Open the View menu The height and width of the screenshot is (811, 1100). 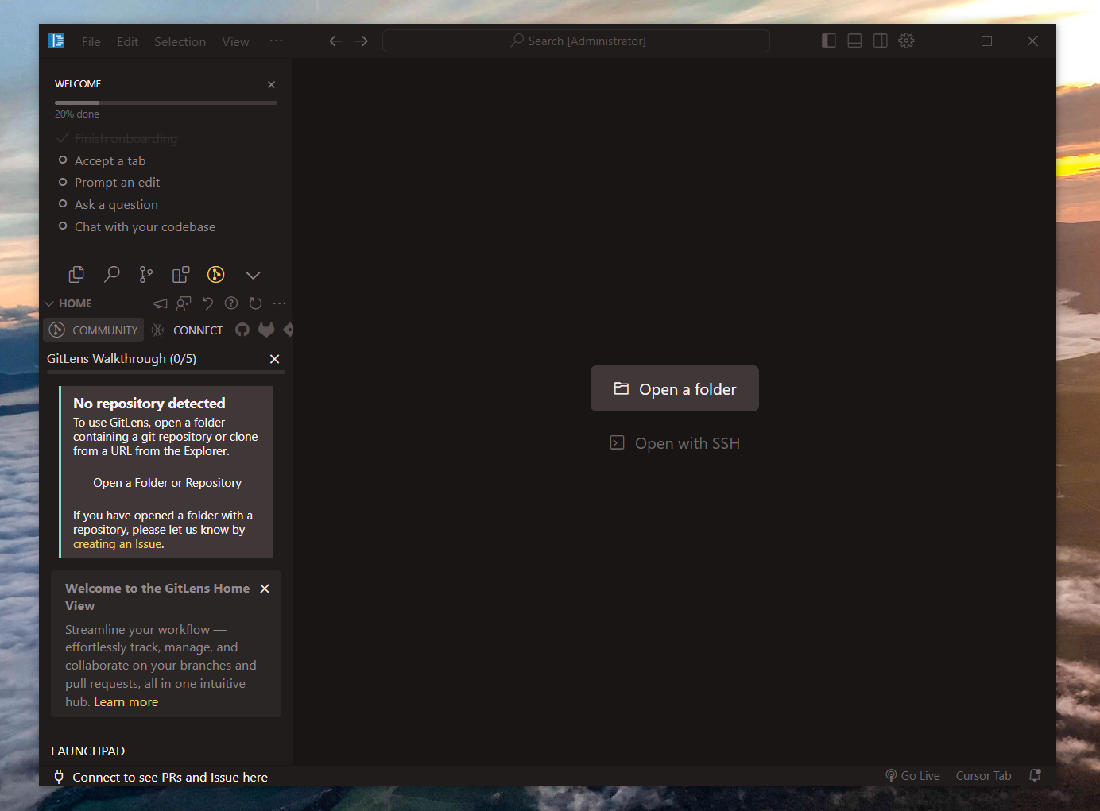235,41
